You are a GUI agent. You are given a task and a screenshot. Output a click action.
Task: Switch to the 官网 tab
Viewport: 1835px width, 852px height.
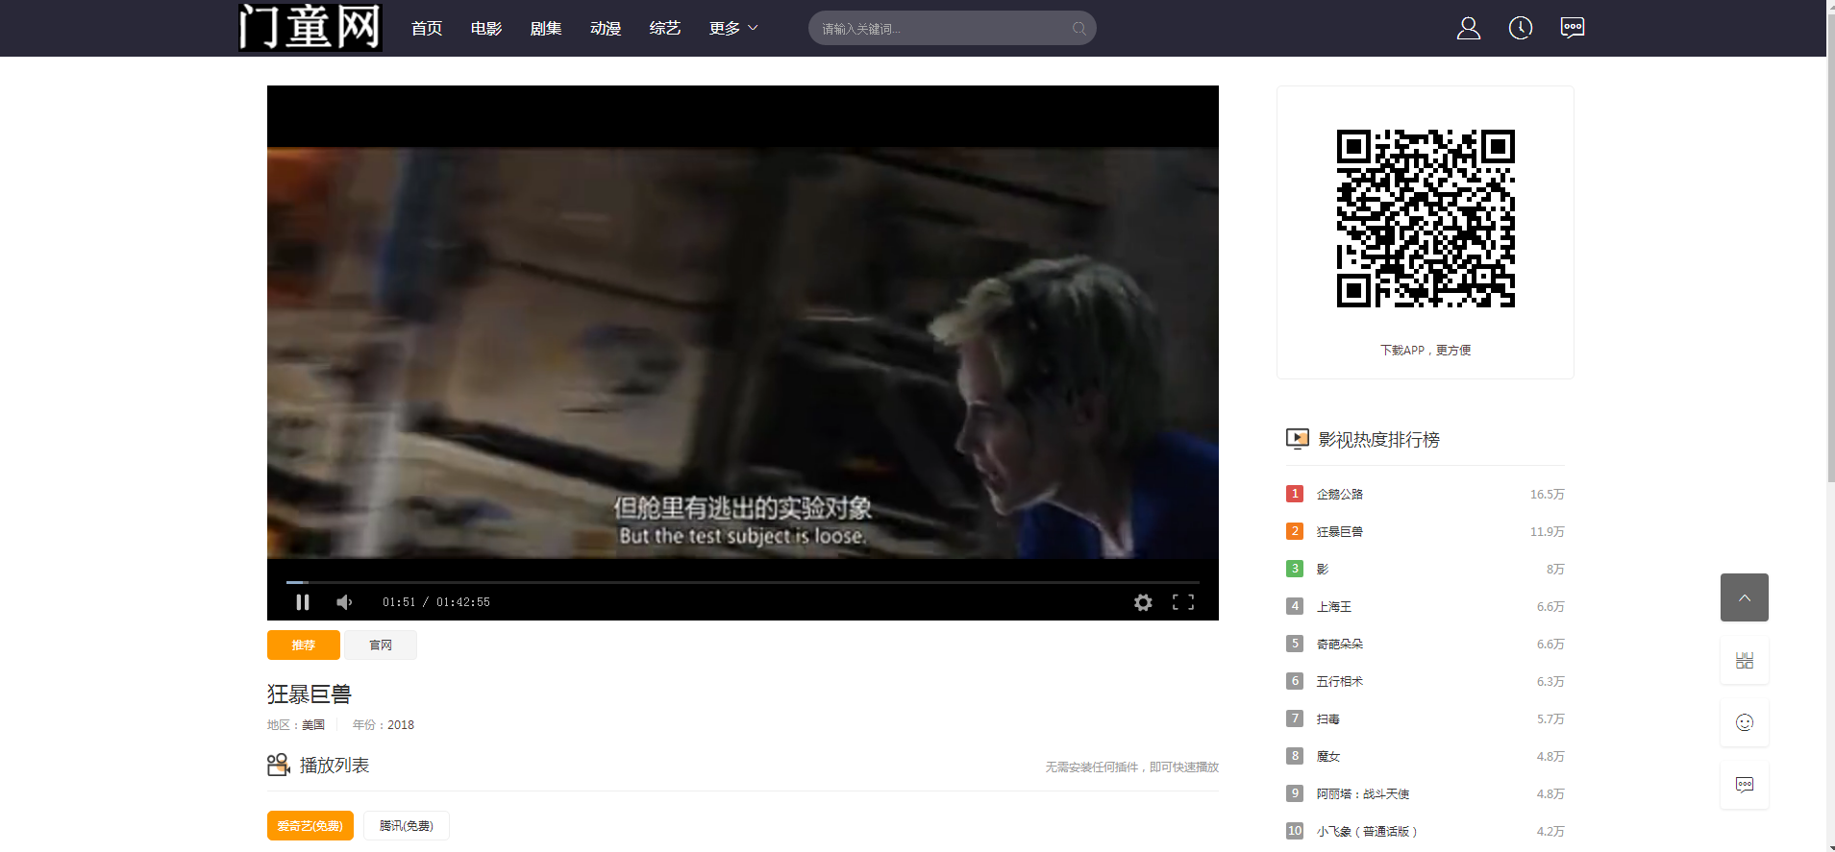(381, 645)
